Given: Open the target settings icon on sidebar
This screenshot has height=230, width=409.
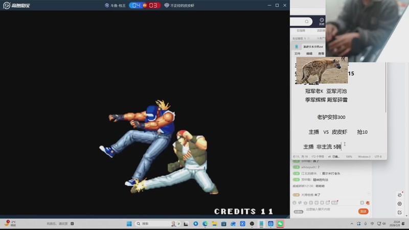Looking at the screenshot, I should tap(400, 203).
